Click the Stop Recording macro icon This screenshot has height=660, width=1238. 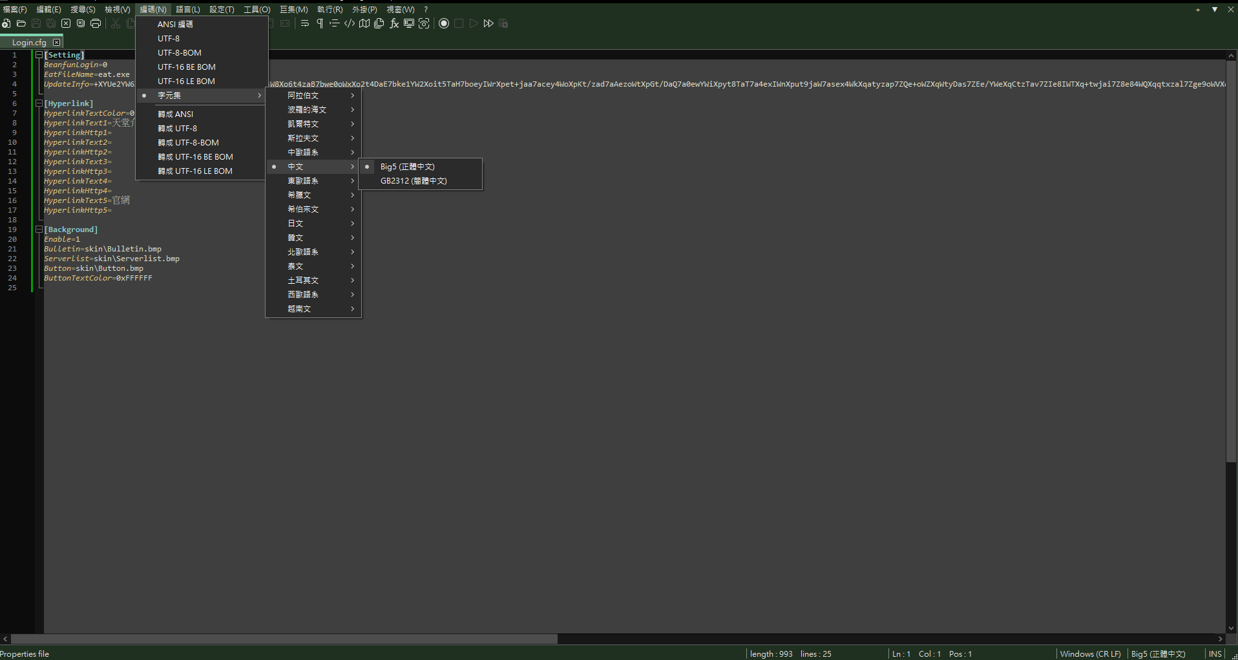coord(459,23)
